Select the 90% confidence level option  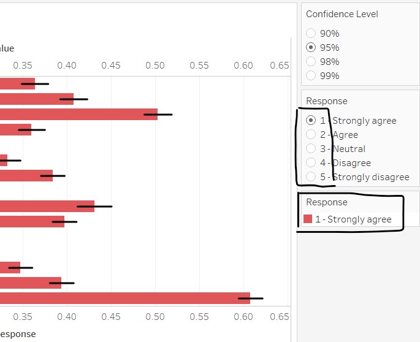pos(311,33)
